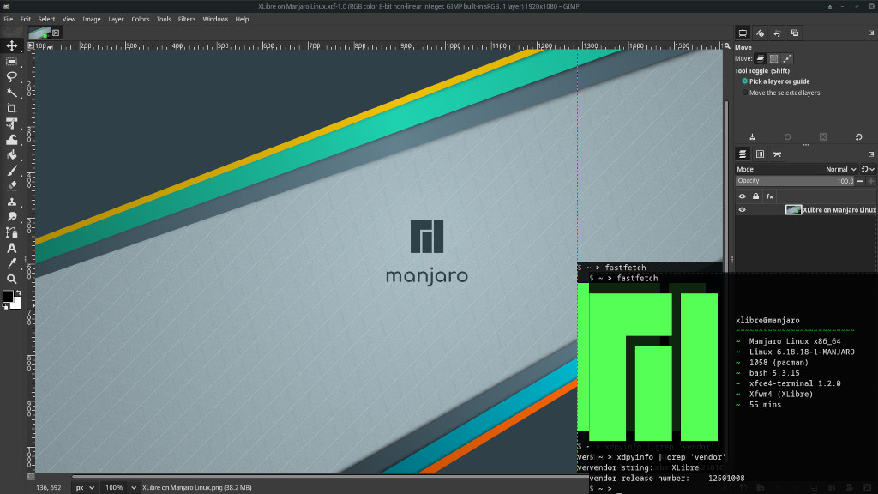Select the Color Picker eyedropper tool
Screen dimensions: 878x494
pyautogui.click(x=12, y=263)
